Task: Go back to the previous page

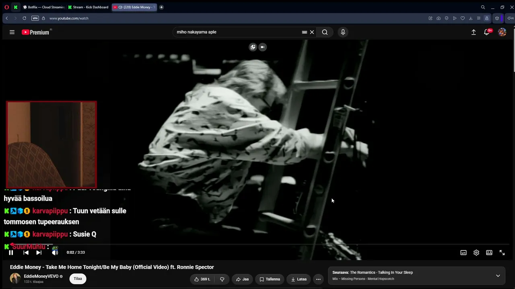Action: (x=6, y=18)
